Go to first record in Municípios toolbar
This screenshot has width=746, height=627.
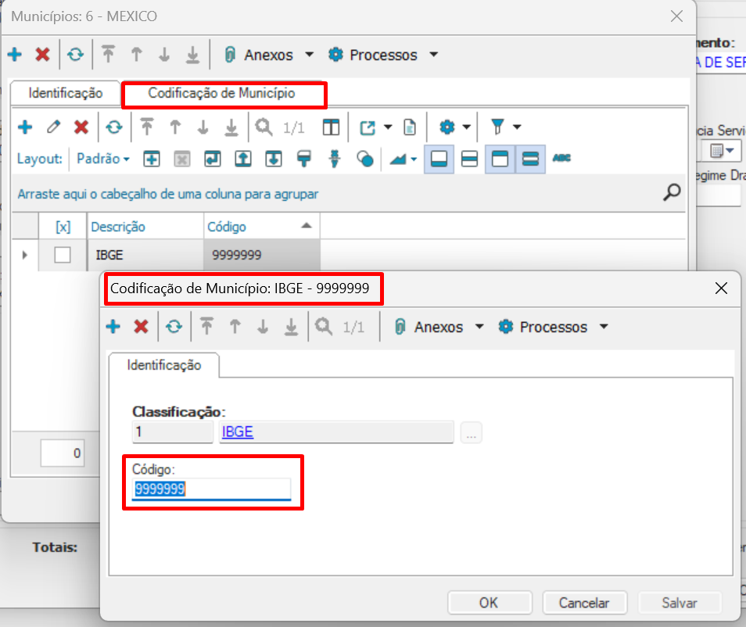point(109,54)
